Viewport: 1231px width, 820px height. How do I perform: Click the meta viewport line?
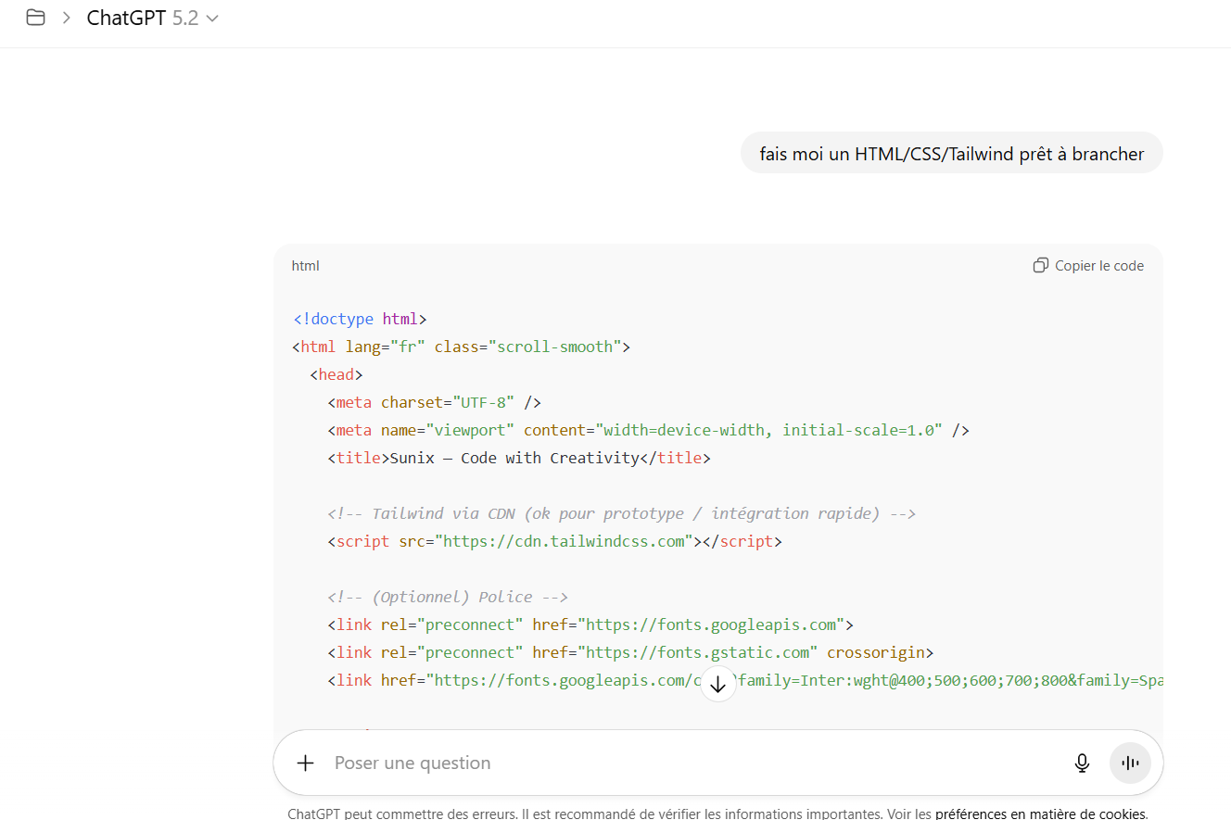pyautogui.click(x=648, y=430)
